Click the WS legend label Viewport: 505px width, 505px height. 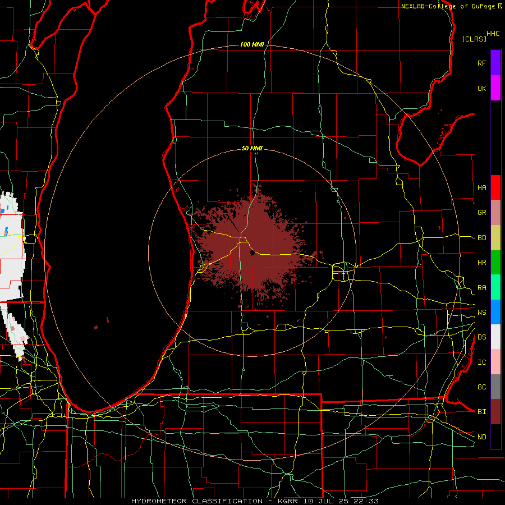481,312
